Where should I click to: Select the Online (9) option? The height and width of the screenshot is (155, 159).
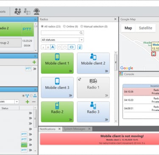pyautogui.click(x=64, y=26)
